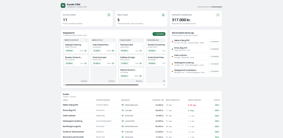Click AH avatar beside Anja Holm in table

(x=123, y=132)
